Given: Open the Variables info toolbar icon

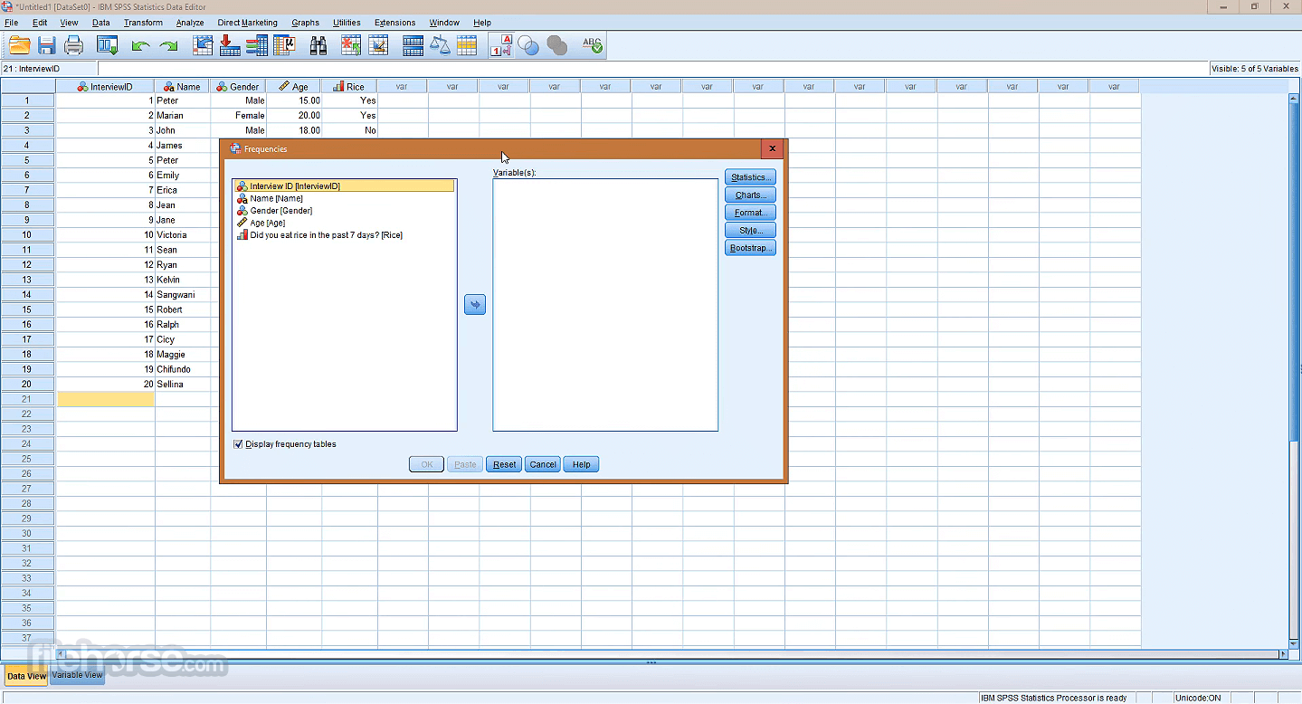Looking at the screenshot, I should [257, 45].
